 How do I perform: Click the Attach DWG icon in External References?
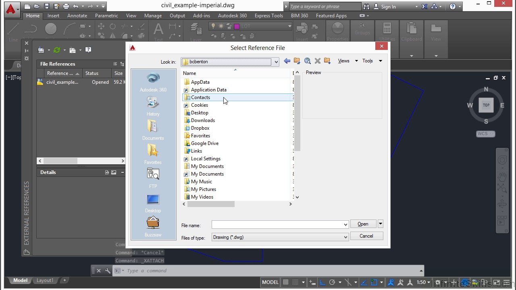(x=41, y=50)
